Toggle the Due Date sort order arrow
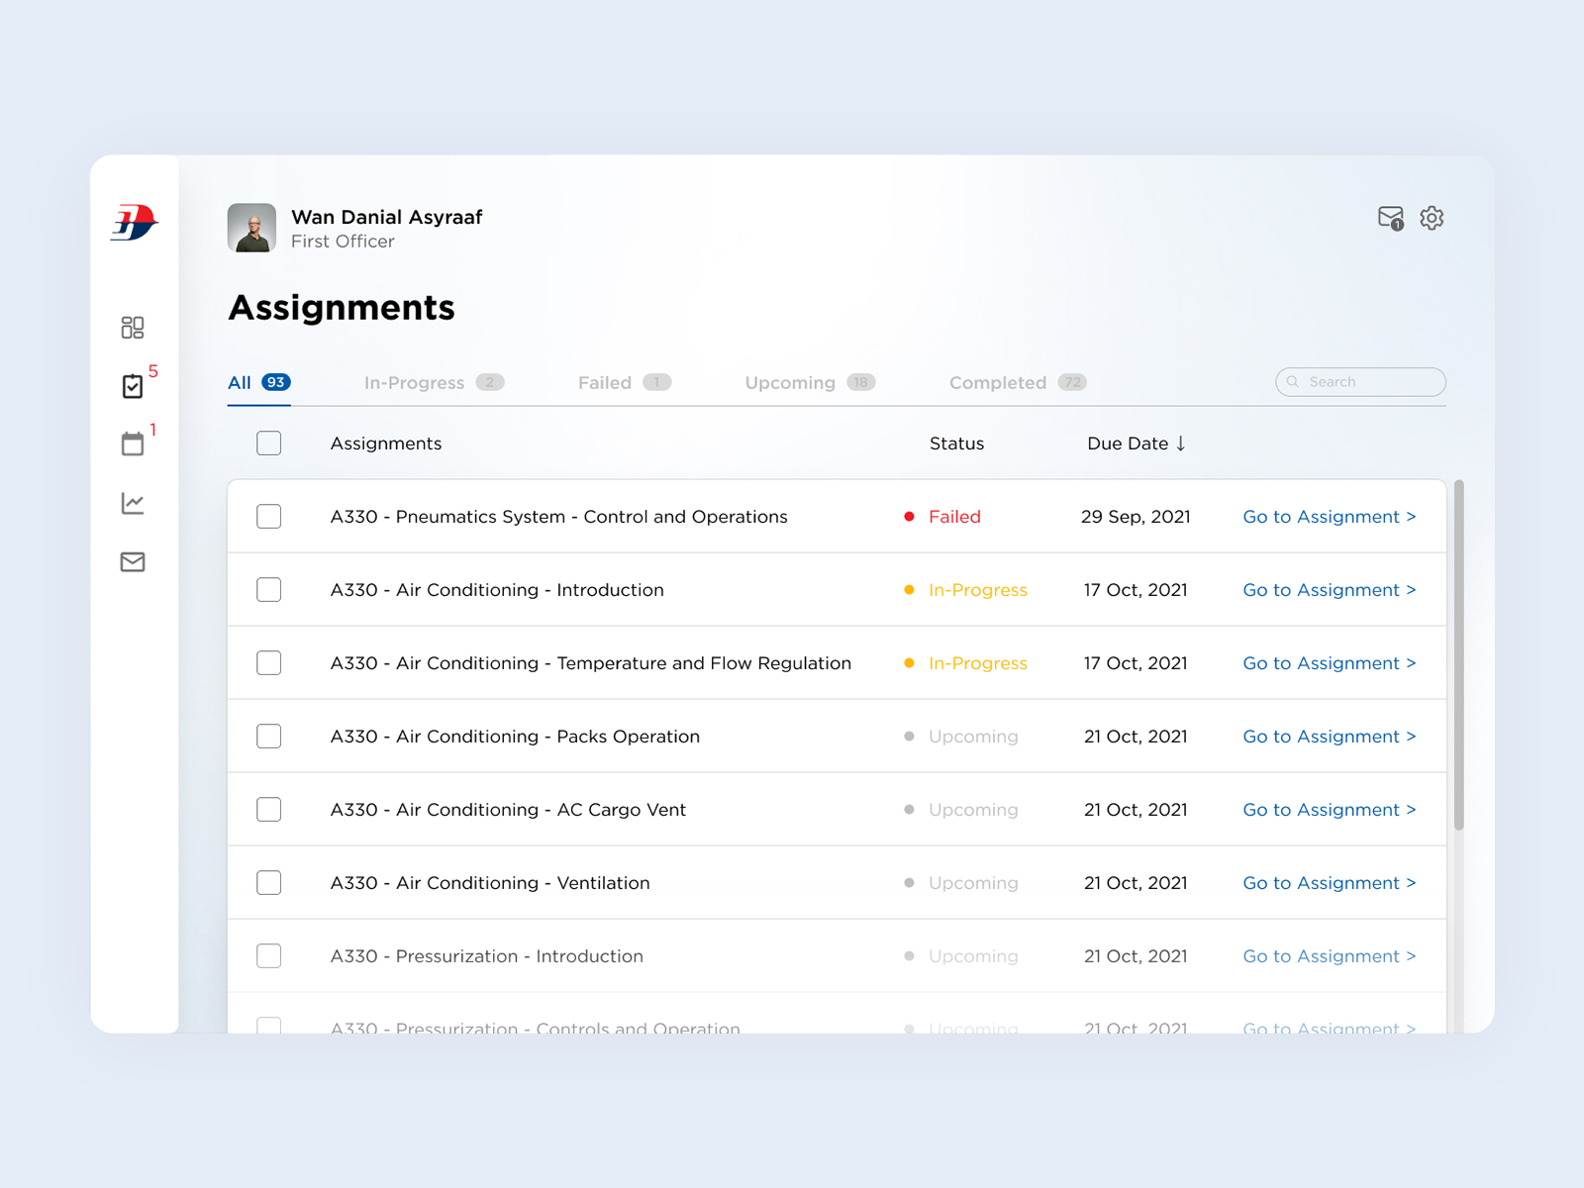The width and height of the screenshot is (1584, 1188). tap(1182, 444)
